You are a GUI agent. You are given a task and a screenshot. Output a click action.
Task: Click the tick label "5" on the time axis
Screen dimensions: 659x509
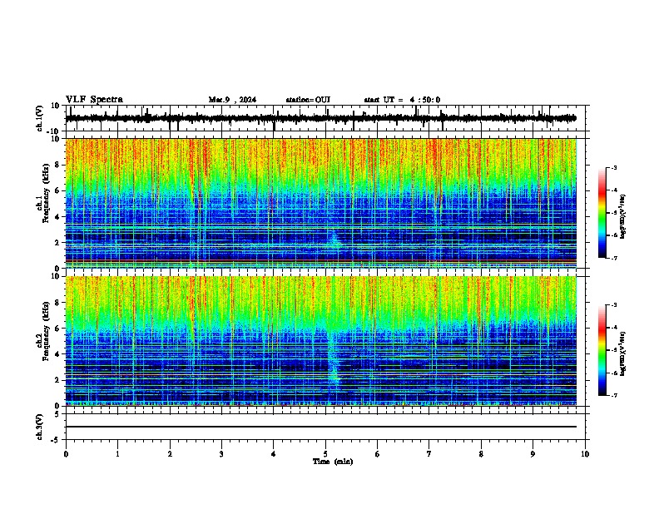coord(325,454)
